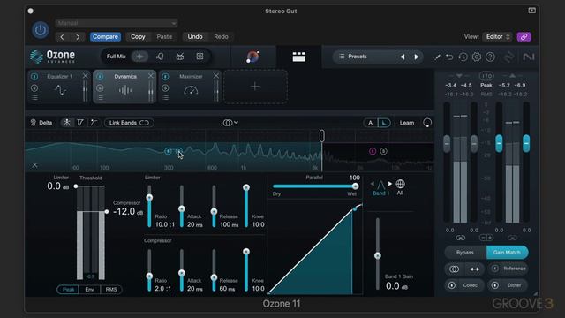The height and width of the screenshot is (318, 565).
Task: Open the help question mark
Action: (490, 57)
